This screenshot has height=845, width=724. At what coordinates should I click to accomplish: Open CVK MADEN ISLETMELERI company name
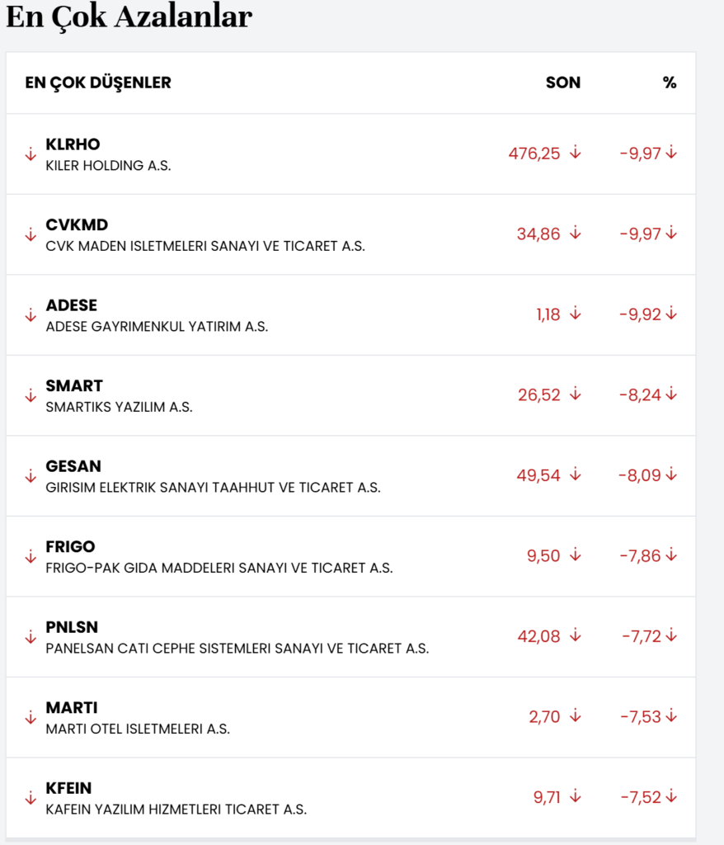click(205, 246)
